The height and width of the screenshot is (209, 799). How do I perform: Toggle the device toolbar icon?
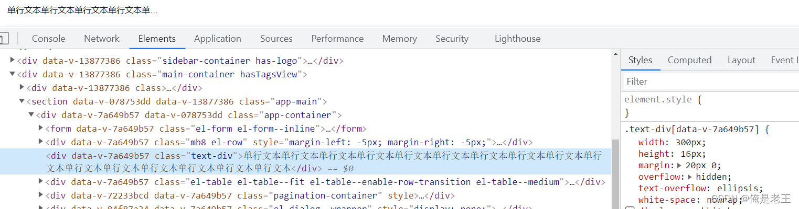click(4, 39)
